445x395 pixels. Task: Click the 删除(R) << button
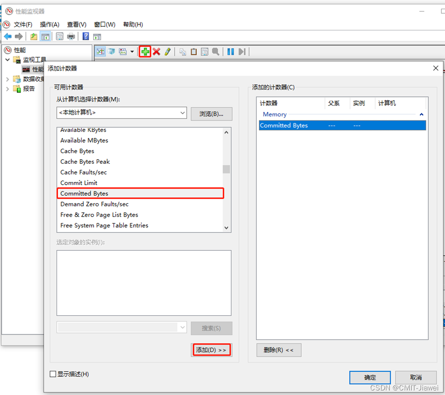[279, 350]
